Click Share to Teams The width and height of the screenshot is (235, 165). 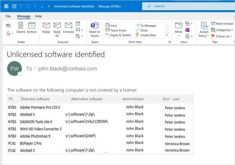[95, 30]
